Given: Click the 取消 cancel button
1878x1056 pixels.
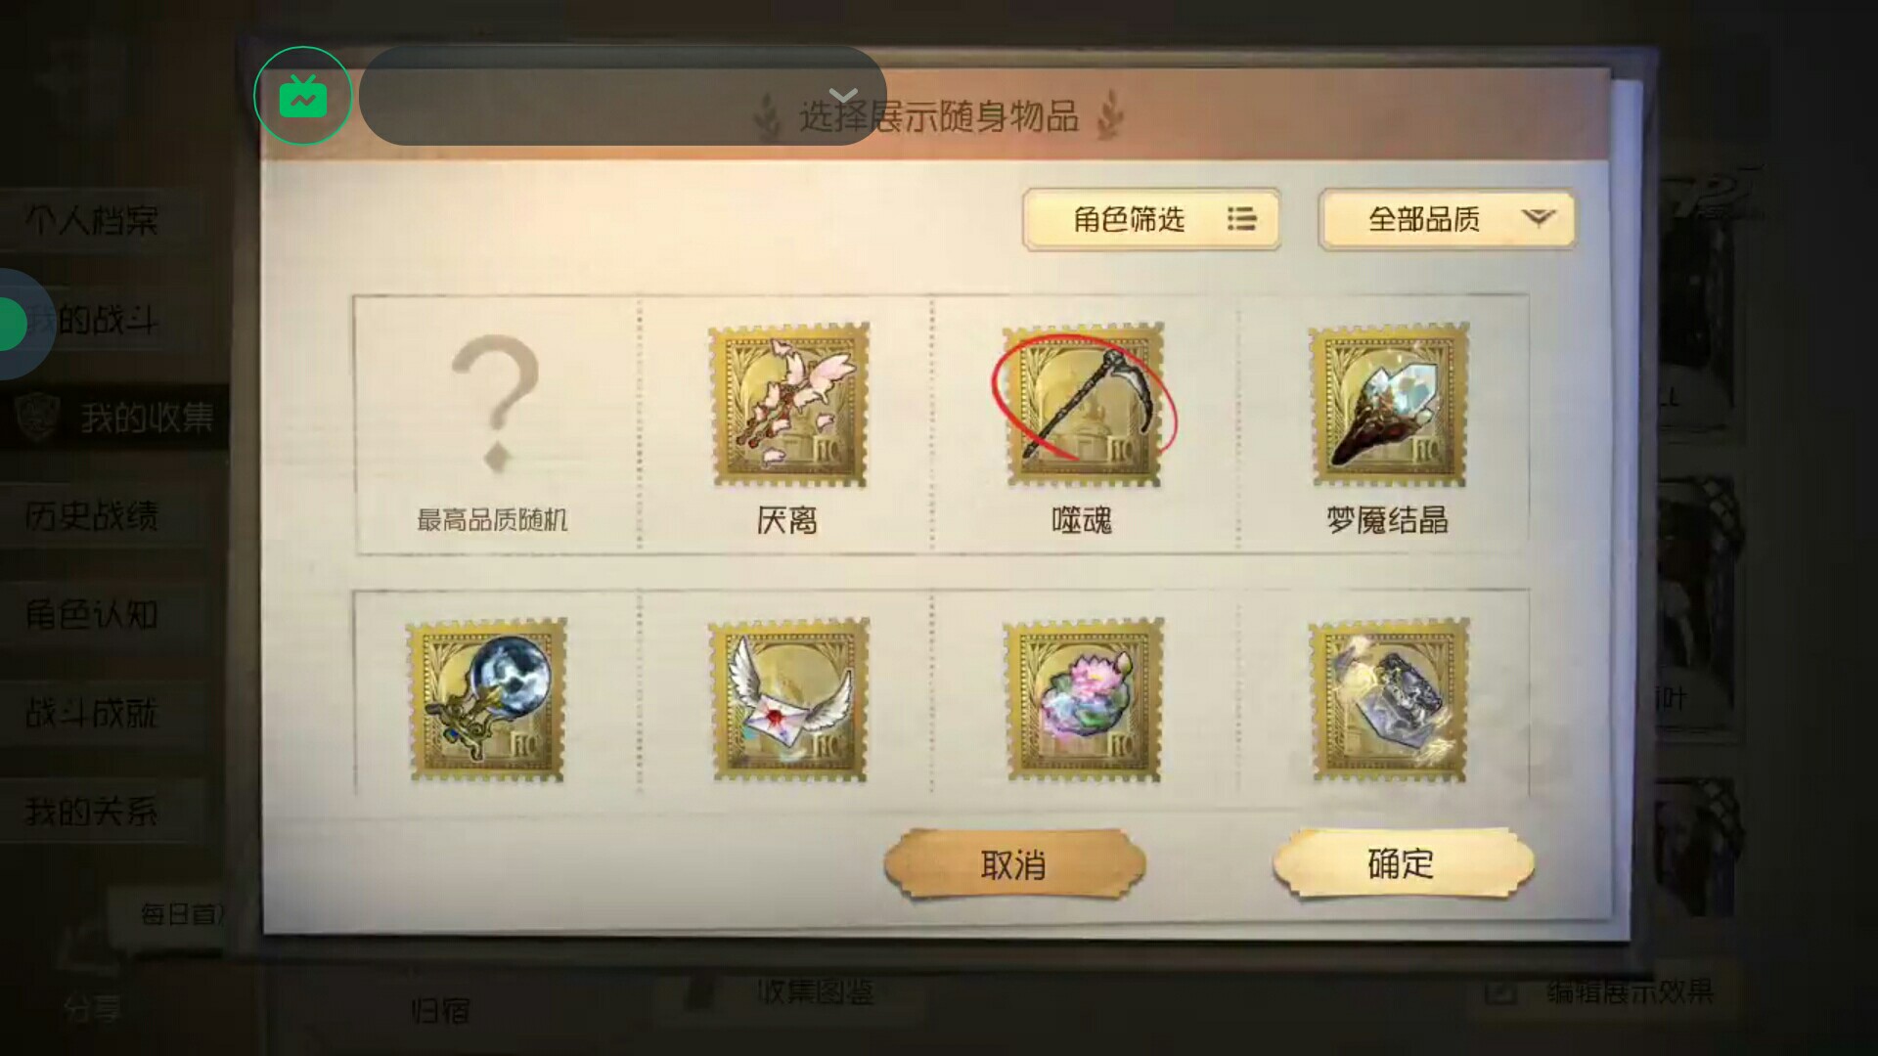Looking at the screenshot, I should 1014,864.
